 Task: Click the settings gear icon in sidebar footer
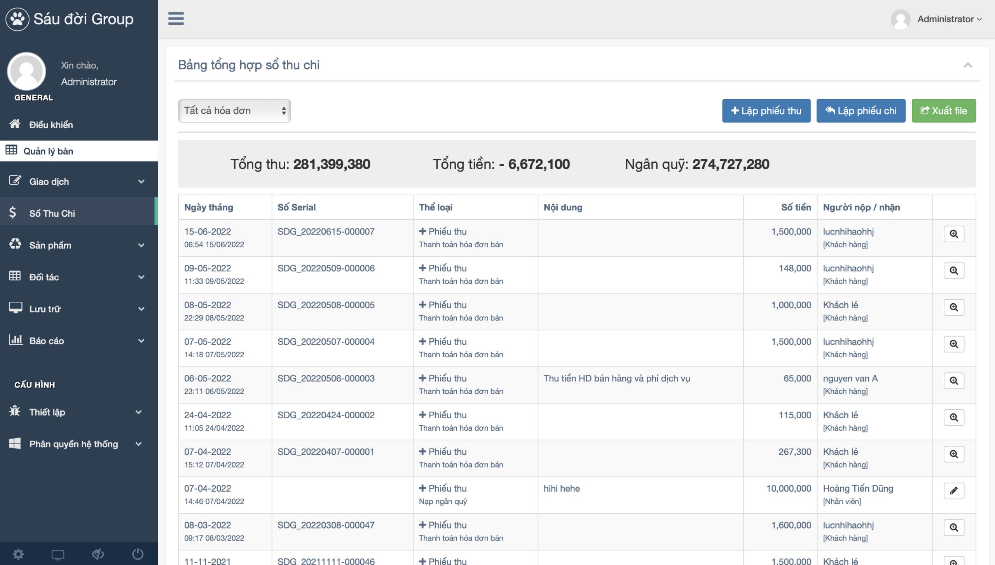[18, 554]
